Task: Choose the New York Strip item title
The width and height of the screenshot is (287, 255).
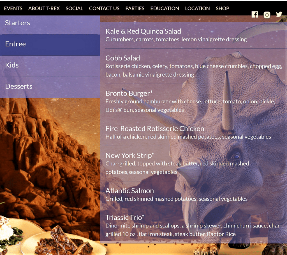Action: (x=129, y=156)
